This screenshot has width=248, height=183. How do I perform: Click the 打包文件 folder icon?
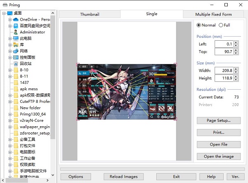(x=16, y=146)
